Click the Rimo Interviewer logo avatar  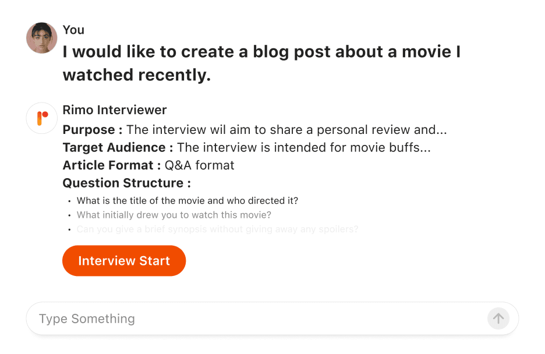(42, 118)
